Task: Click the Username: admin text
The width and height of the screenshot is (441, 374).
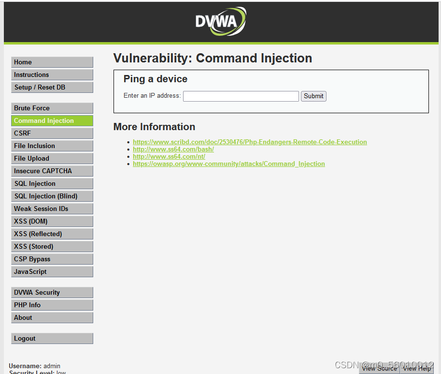Action: (34, 366)
